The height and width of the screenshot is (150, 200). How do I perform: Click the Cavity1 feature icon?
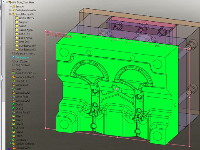tap(13, 81)
